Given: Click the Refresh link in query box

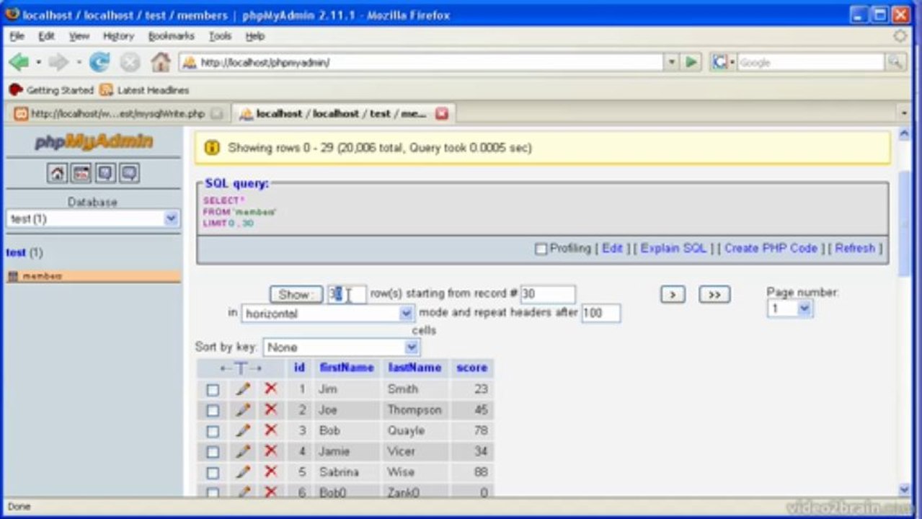Looking at the screenshot, I should (x=855, y=248).
